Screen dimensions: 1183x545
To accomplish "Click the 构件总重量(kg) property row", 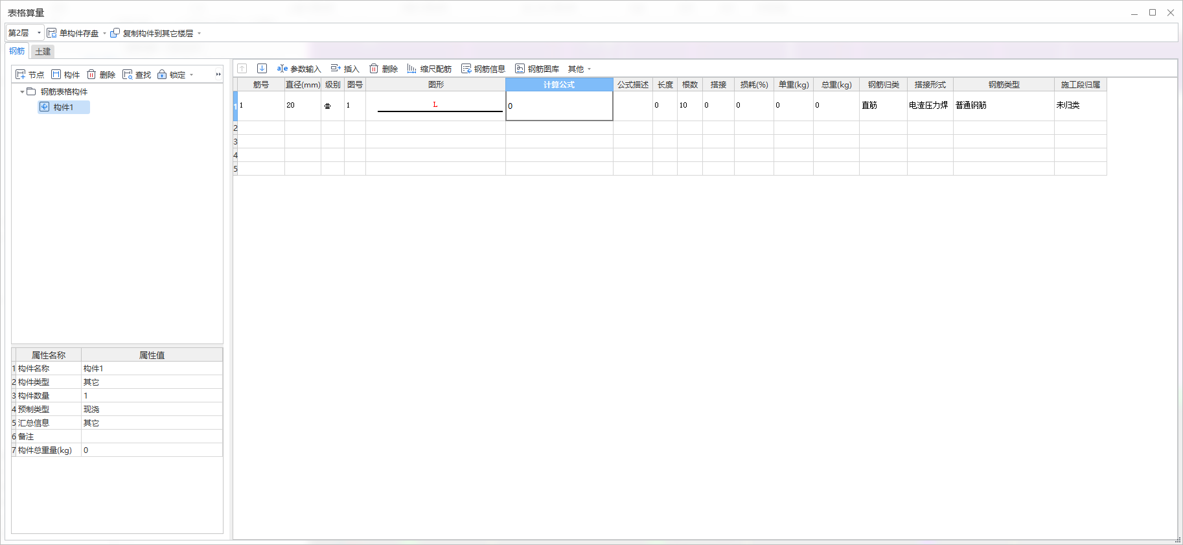I will point(117,450).
